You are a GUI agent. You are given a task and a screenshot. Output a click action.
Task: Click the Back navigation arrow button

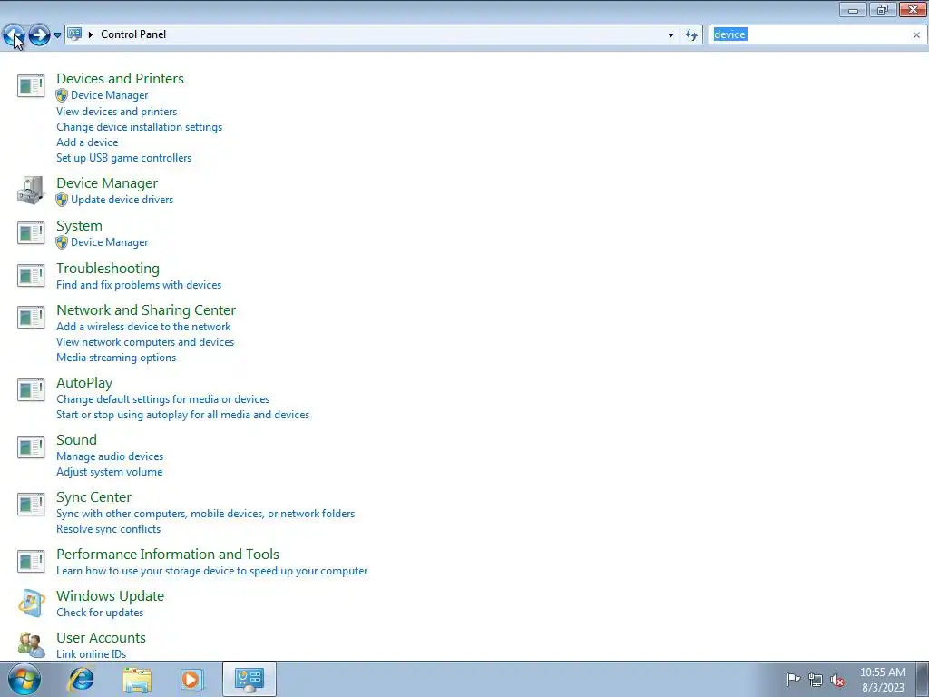point(14,35)
